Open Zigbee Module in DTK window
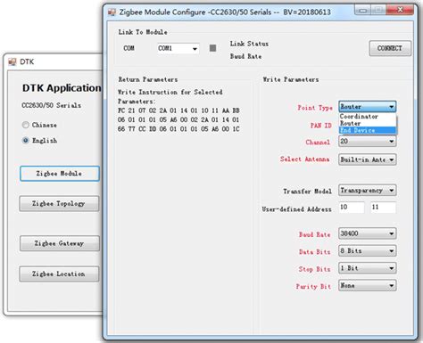 pyautogui.click(x=60, y=174)
